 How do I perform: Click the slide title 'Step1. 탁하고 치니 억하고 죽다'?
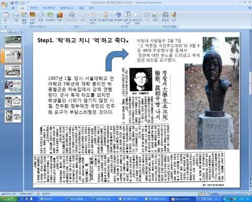click(x=83, y=41)
